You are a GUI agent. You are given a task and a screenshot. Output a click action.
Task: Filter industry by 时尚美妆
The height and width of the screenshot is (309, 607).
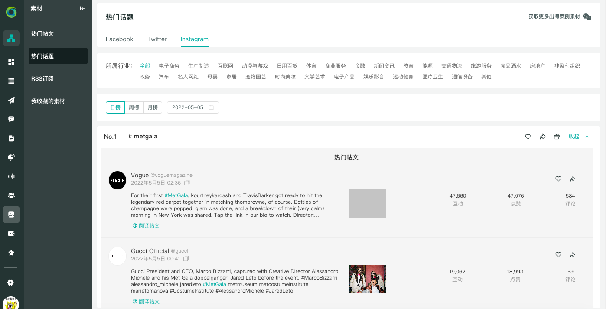point(285,77)
